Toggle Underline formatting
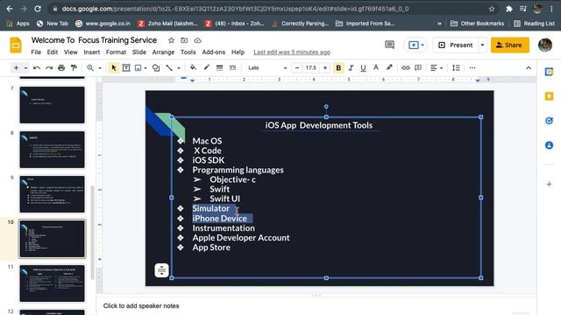 point(363,68)
